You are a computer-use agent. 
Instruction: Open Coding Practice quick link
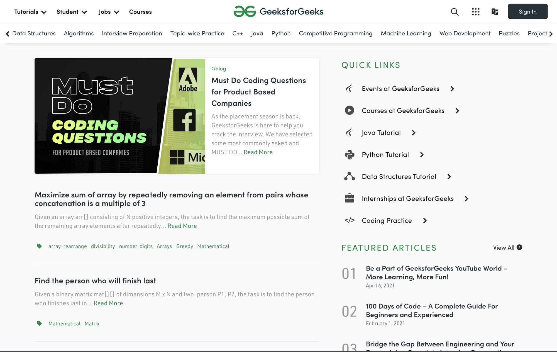click(387, 220)
